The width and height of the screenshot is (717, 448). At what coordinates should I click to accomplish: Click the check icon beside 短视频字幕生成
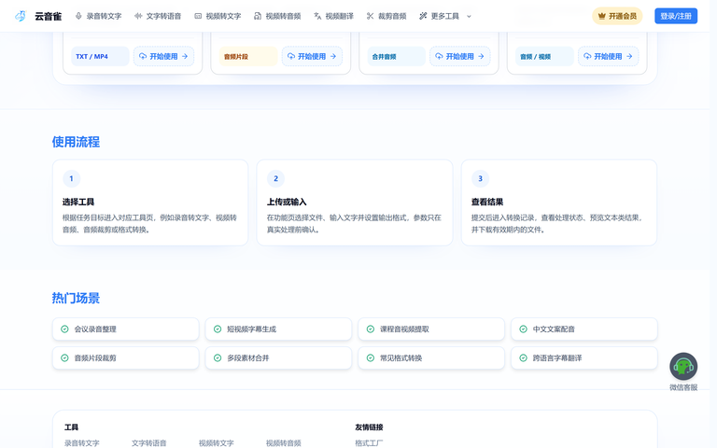coord(218,329)
